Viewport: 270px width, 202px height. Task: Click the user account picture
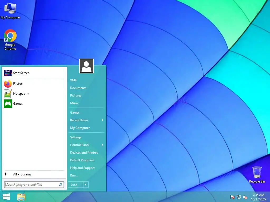86,66
